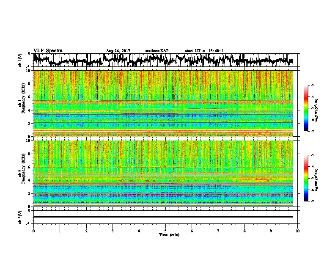Click time axis tick label '10'
335x259 pixels.
[x=297, y=231]
